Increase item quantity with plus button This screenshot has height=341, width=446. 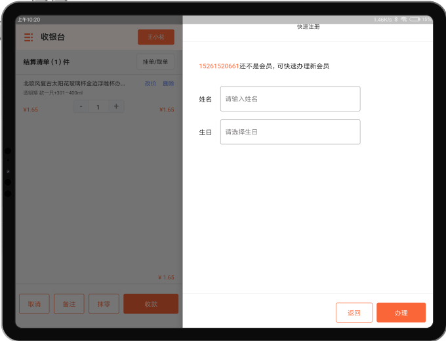point(116,106)
